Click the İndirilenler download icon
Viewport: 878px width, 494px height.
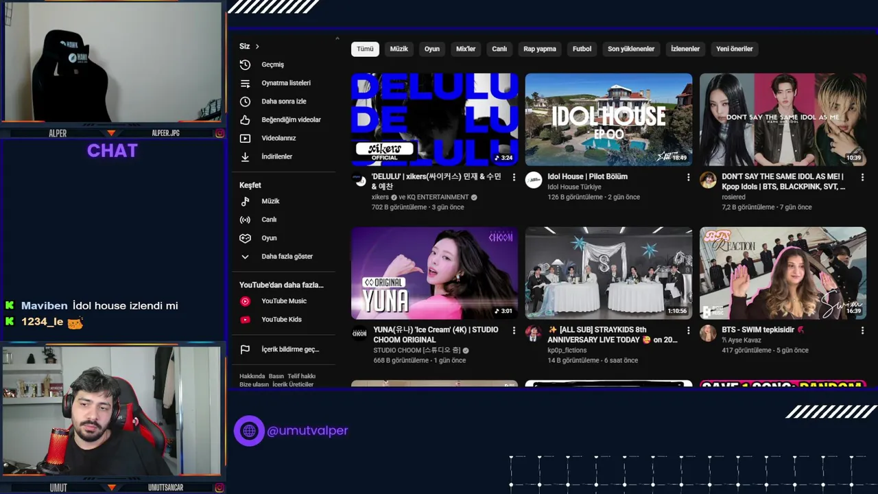coord(245,157)
